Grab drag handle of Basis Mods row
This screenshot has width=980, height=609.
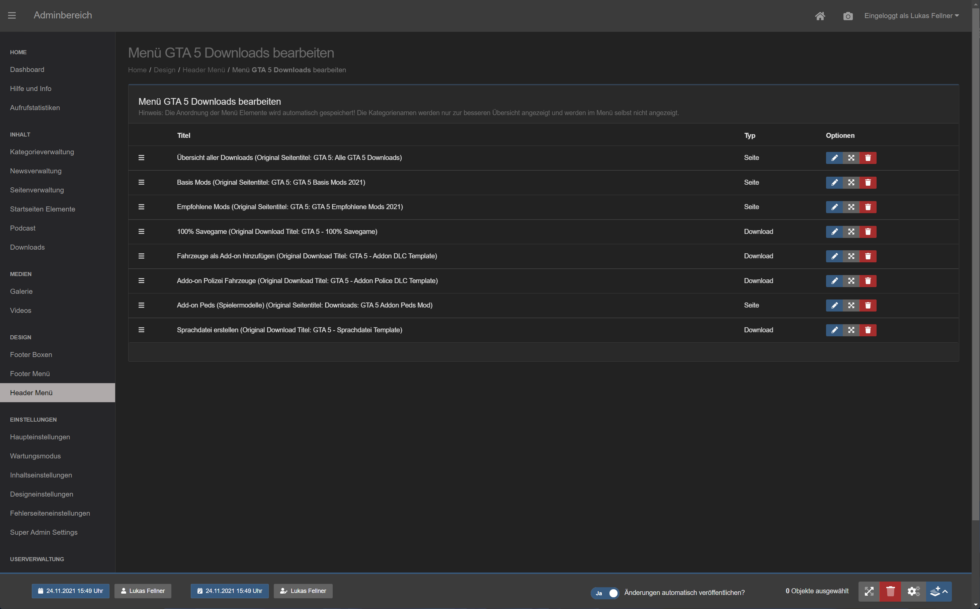tap(141, 182)
